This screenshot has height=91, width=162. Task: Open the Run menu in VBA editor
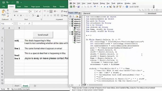(108, 3)
